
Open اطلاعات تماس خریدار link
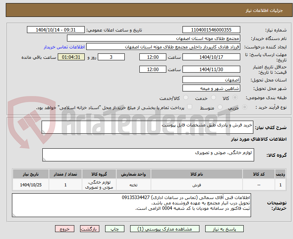(64, 47)
